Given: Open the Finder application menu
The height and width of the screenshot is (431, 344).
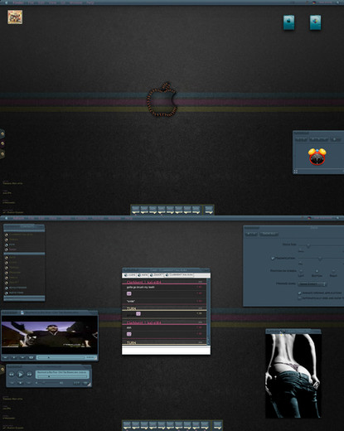Looking at the screenshot, I should (x=18, y=2).
